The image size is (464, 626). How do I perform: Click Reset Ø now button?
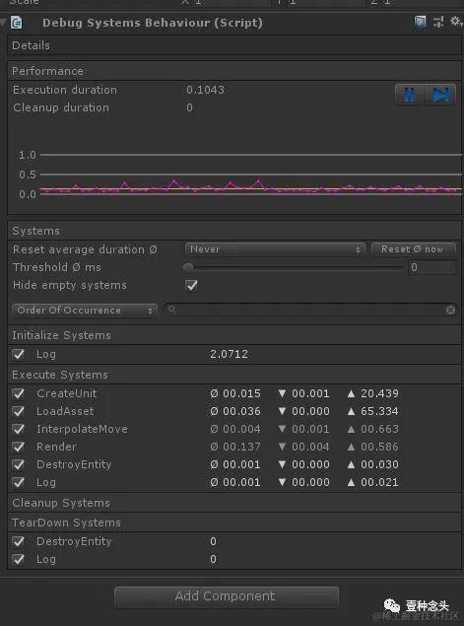click(x=414, y=249)
